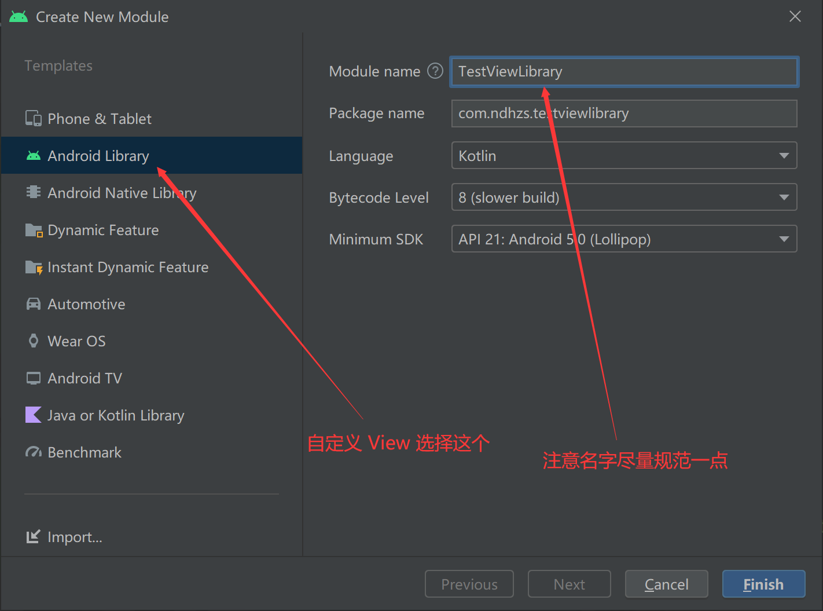Click the Finish button
Image resolution: width=823 pixels, height=611 pixels.
coord(763,584)
